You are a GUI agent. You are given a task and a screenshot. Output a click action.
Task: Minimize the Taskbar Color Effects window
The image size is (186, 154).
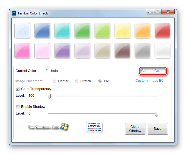pos(150,12)
